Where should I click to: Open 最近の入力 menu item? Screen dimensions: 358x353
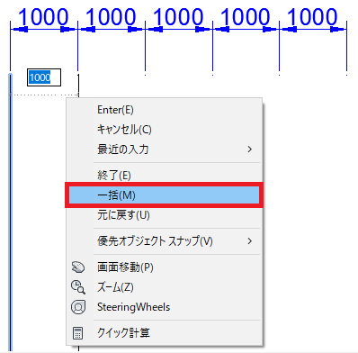tap(123, 149)
